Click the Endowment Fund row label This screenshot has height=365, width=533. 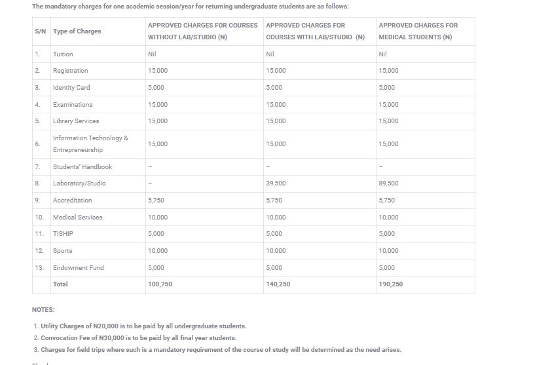click(x=78, y=268)
